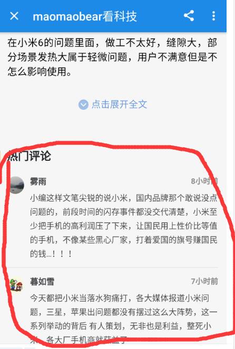Tap the article line beginning 在小米6的问题里面
This screenshot has height=349, width=235.
pyautogui.click(x=112, y=43)
